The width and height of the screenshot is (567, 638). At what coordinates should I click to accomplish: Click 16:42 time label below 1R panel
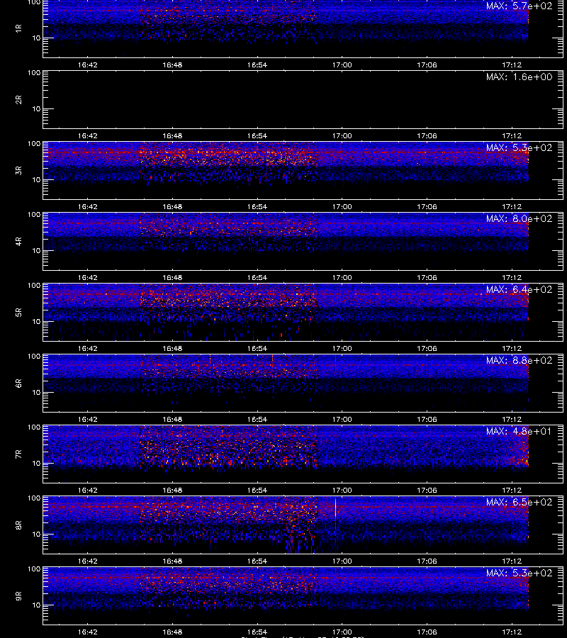[87, 65]
